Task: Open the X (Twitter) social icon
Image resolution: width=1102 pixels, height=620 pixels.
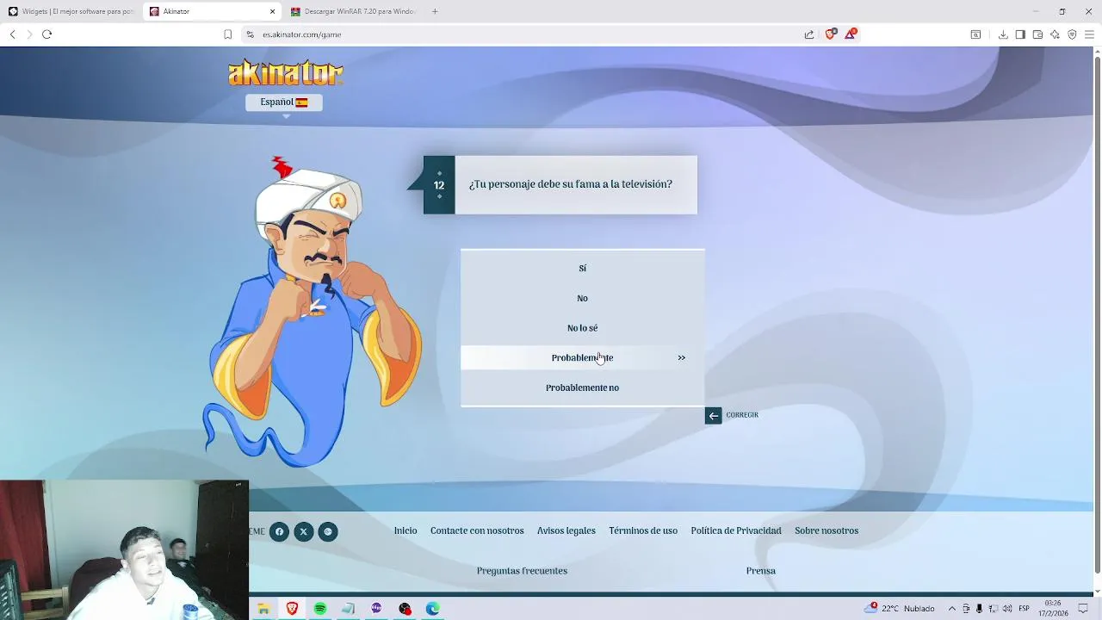Action: point(303,532)
